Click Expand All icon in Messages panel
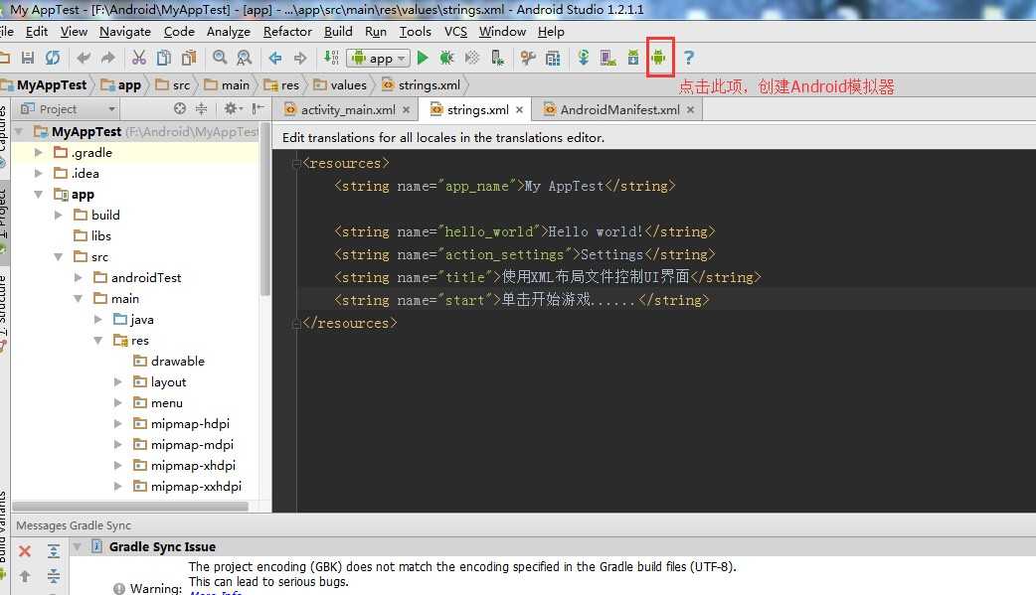 point(54,550)
